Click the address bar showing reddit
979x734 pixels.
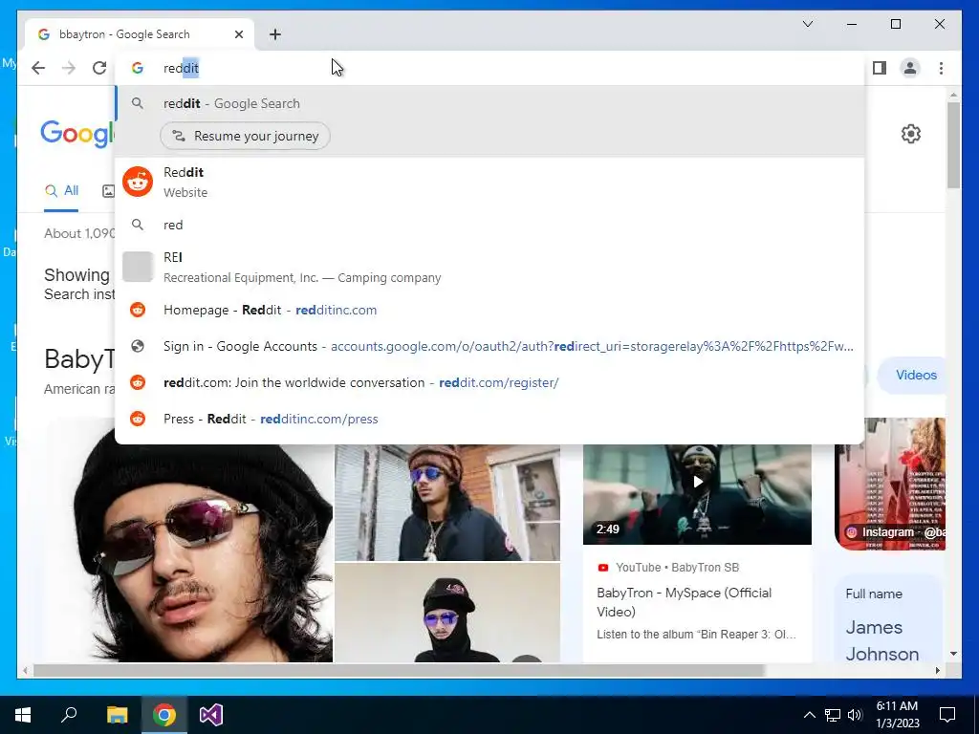pos(489,68)
